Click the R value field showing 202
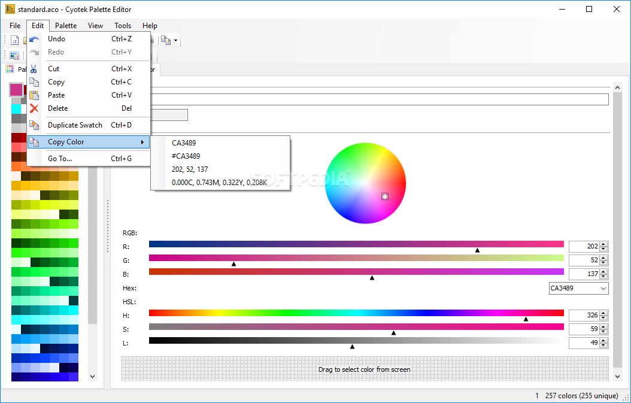 click(584, 246)
